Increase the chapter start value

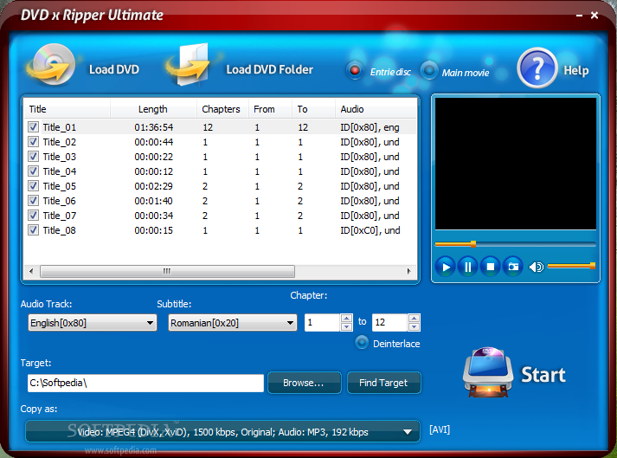(346, 319)
